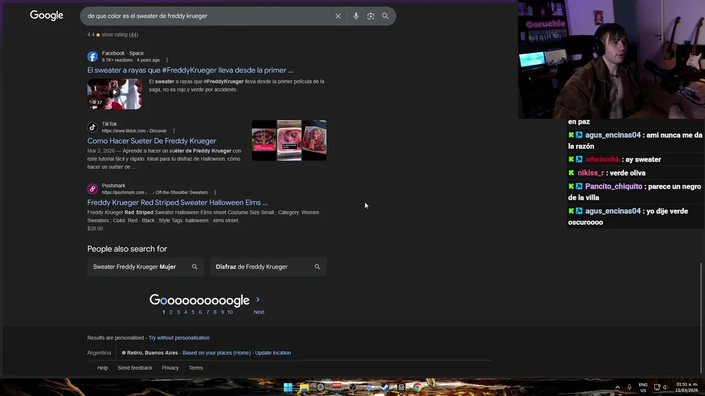
Task: Open volume control in system tray
Action: pyautogui.click(x=665, y=387)
